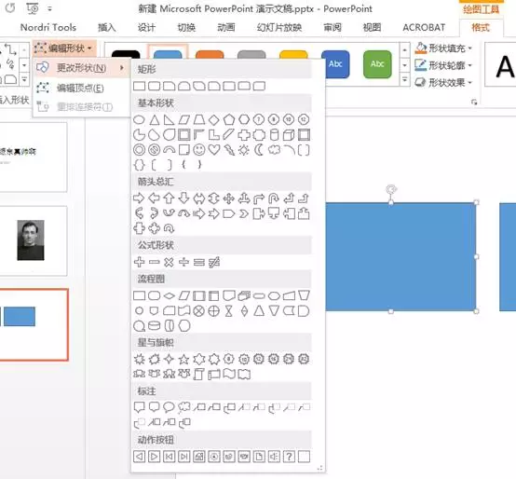Screen dimensions: 516x479
Task: Pick the rectangular callout shape
Action: point(139,407)
